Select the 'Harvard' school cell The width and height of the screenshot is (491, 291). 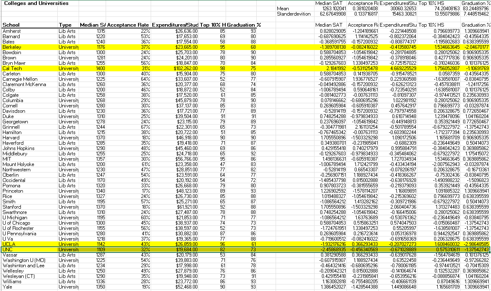click(11, 138)
